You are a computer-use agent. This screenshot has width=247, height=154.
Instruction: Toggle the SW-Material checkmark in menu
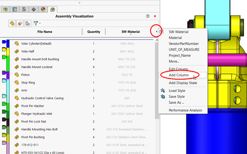pos(161,32)
